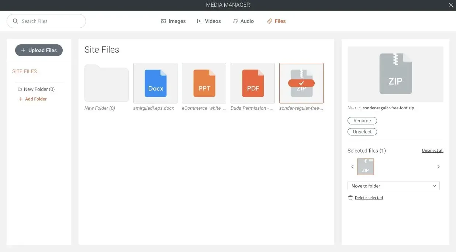Click the plus icon next to Add Folder
The width and height of the screenshot is (456, 252).
coord(21,99)
